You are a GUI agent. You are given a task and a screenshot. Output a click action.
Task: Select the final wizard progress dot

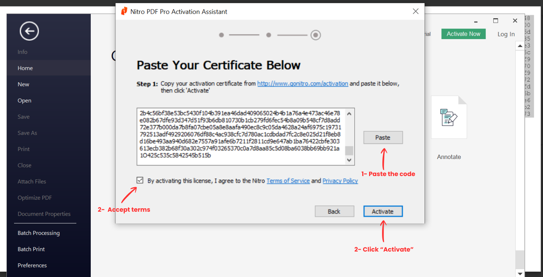(316, 35)
